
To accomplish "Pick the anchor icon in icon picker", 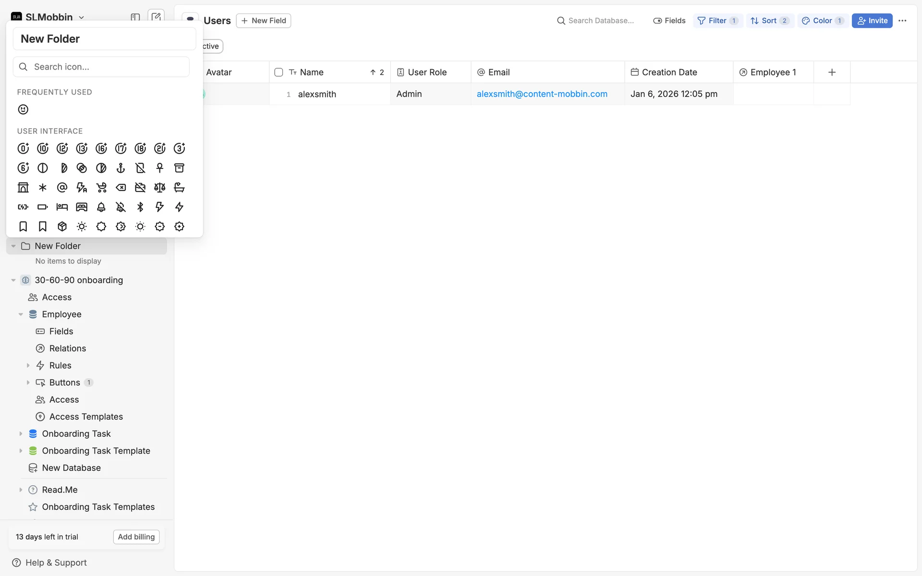I will [121, 168].
